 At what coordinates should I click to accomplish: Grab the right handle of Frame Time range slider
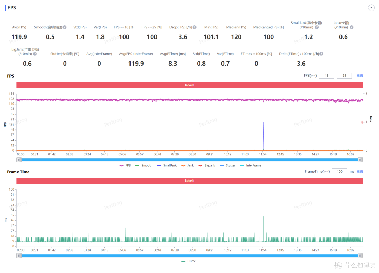[x=360, y=255]
